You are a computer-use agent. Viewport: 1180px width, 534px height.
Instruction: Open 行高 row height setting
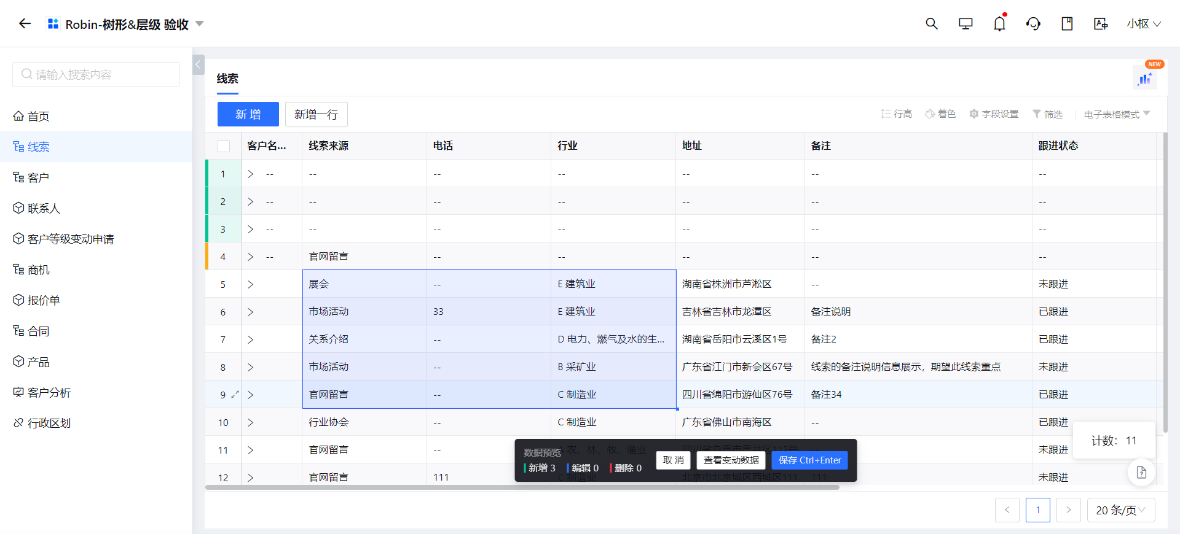(x=896, y=114)
